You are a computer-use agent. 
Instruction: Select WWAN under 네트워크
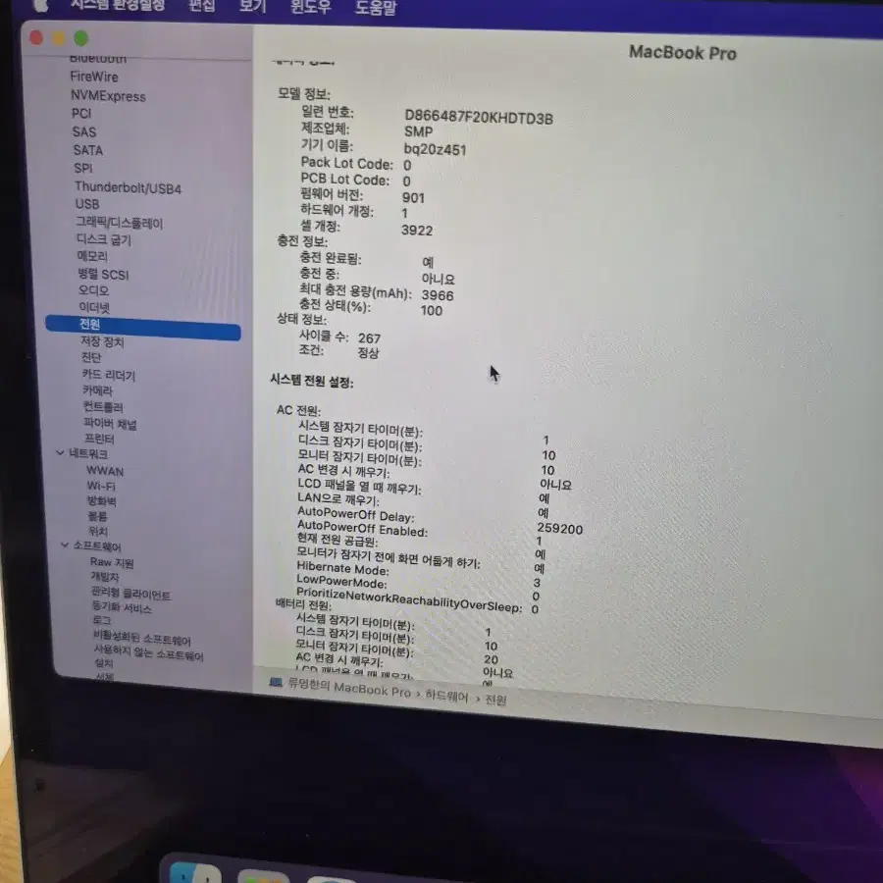point(105,471)
